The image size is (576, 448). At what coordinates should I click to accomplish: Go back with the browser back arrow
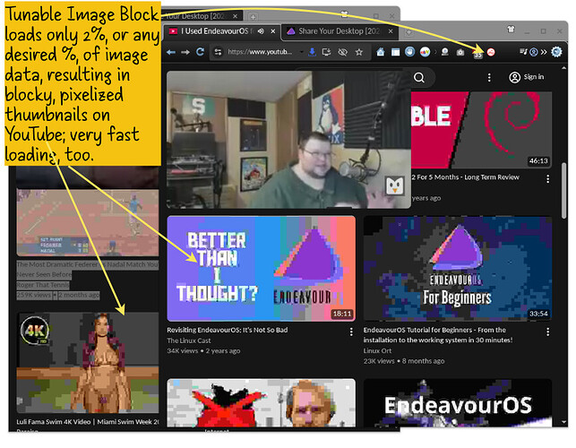click(171, 53)
